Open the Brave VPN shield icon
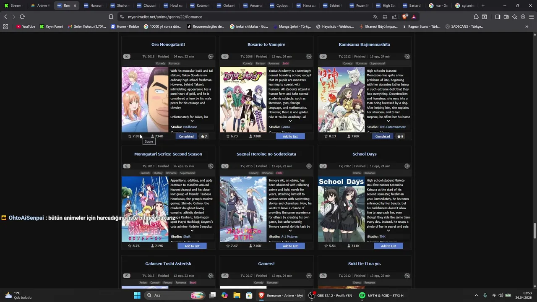 pos(523,17)
